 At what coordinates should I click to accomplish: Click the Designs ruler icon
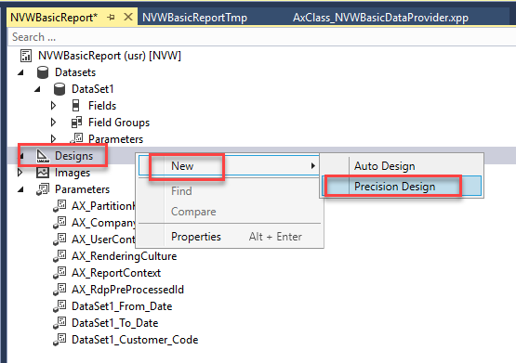(43, 156)
